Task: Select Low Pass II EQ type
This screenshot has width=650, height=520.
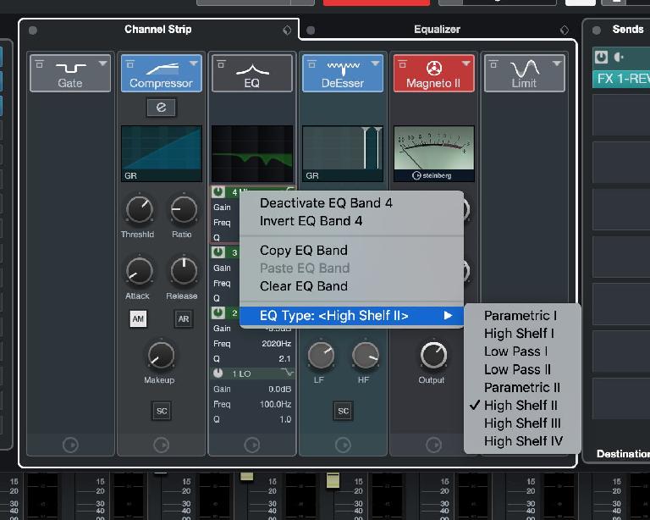Action: point(517,369)
